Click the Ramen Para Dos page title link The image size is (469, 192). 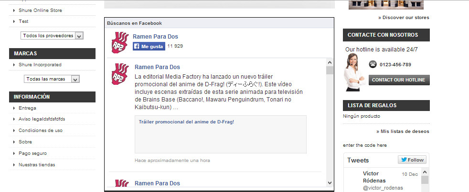coord(155,36)
